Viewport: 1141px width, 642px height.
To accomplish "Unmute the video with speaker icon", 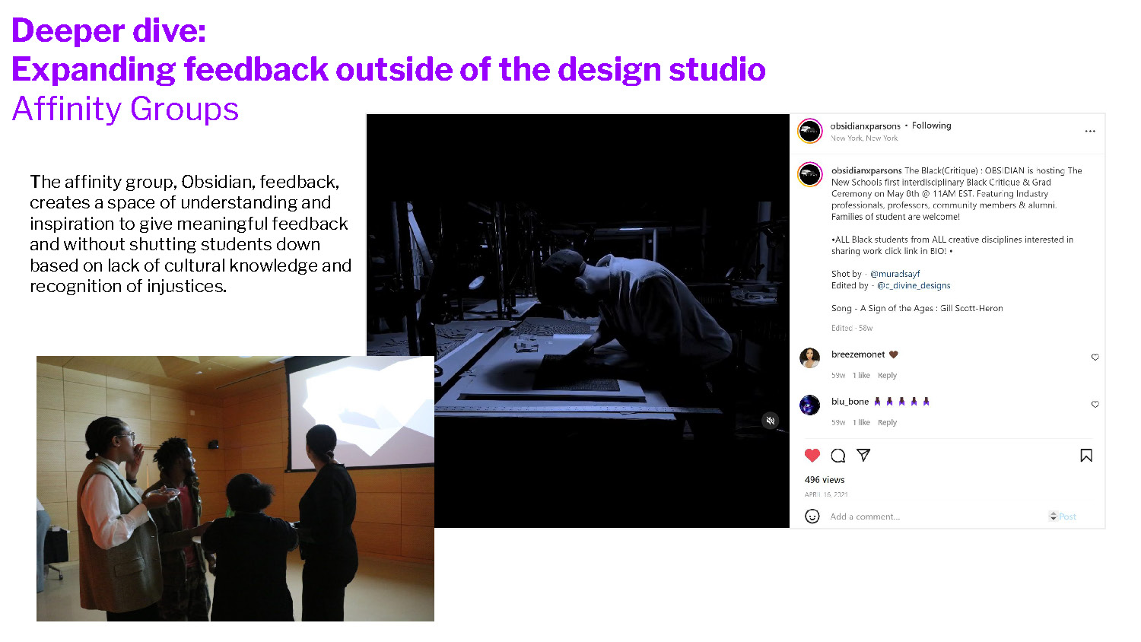I will [x=771, y=421].
